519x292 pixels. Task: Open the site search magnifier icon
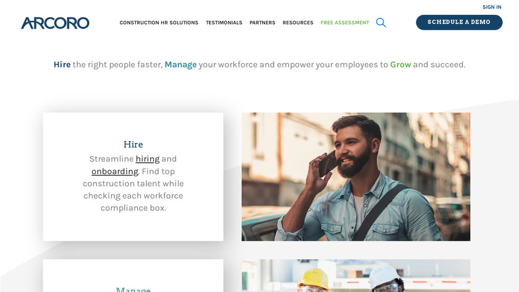[x=381, y=22]
